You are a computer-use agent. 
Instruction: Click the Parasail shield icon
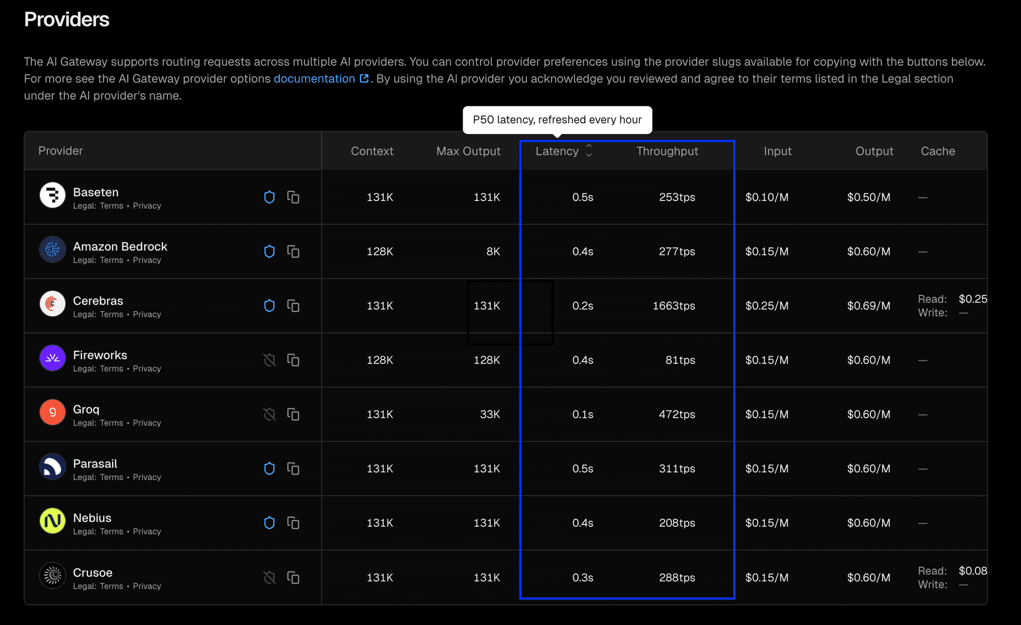[x=270, y=468]
